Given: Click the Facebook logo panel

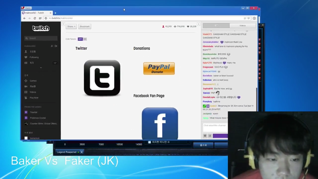Looking at the screenshot, I should point(160,123).
